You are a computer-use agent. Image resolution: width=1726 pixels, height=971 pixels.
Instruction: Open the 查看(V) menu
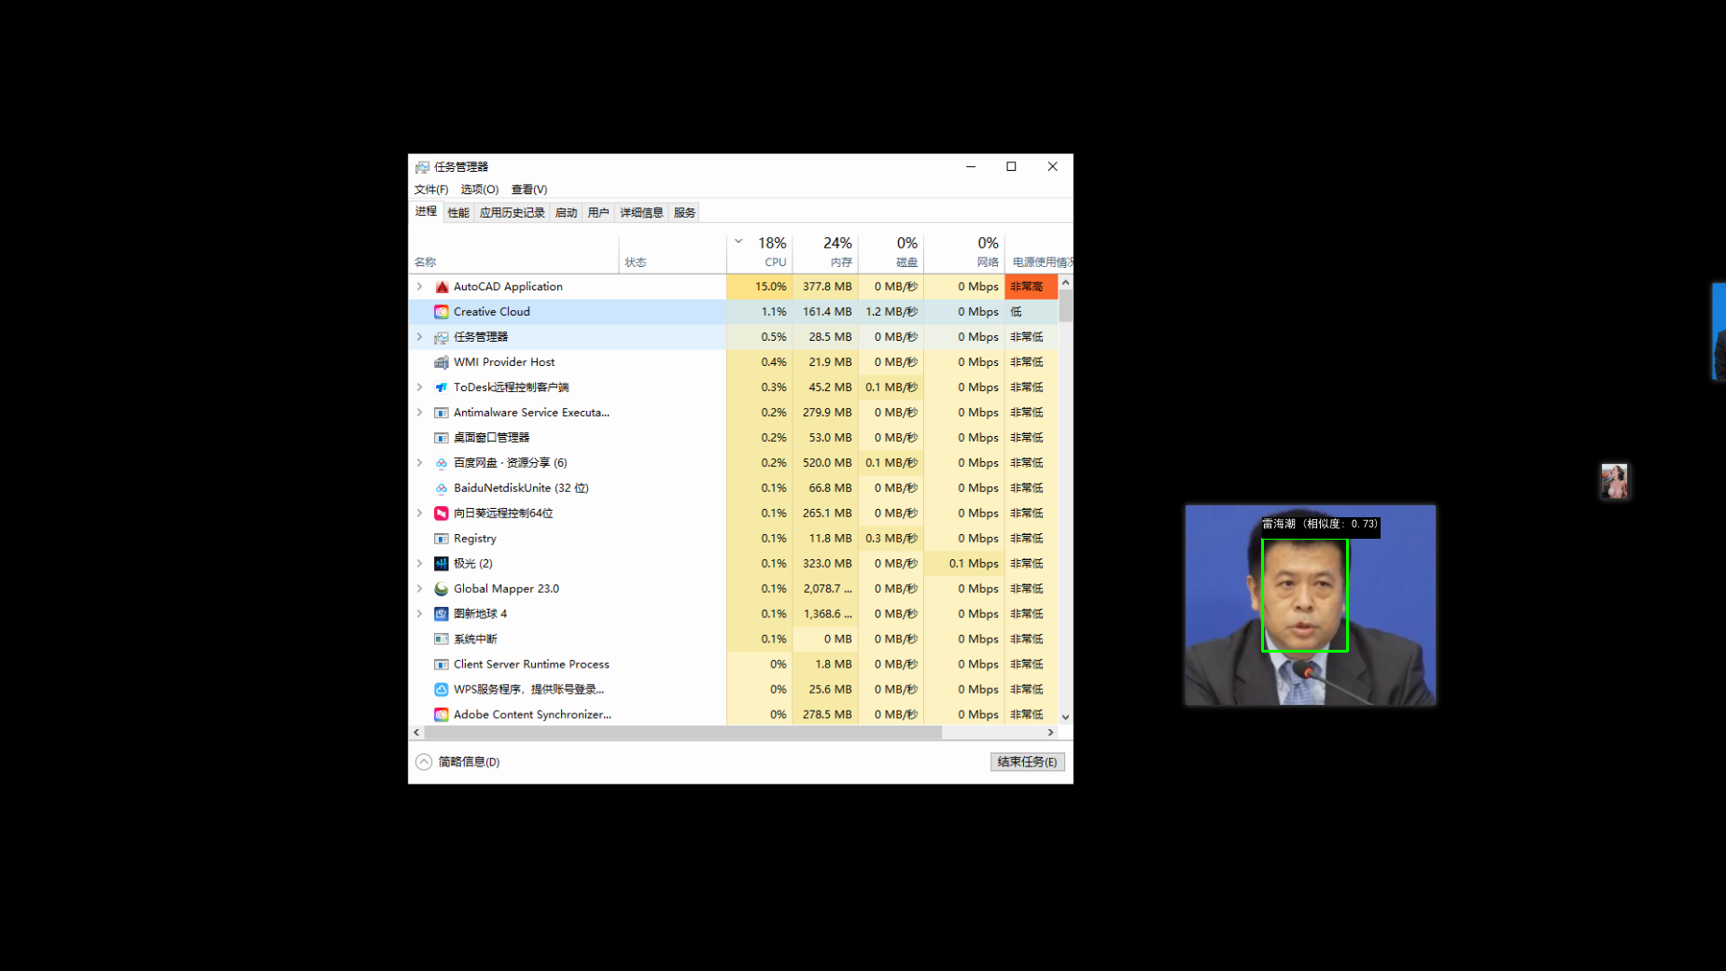pos(528,190)
